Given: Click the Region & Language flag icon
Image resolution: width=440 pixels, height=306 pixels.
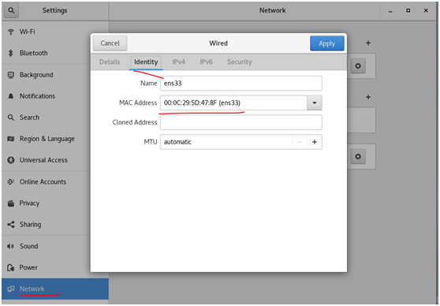Looking at the screenshot, I should (x=11, y=139).
